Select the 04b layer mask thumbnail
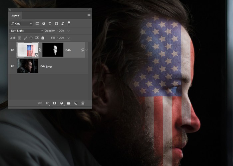 (x=53, y=50)
